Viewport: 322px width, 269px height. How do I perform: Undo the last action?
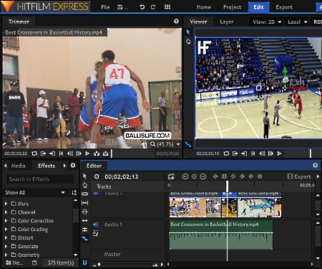coord(142,7)
